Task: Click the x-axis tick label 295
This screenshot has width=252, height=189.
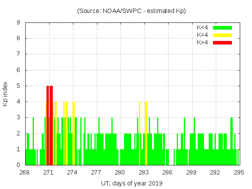Action: (239, 172)
